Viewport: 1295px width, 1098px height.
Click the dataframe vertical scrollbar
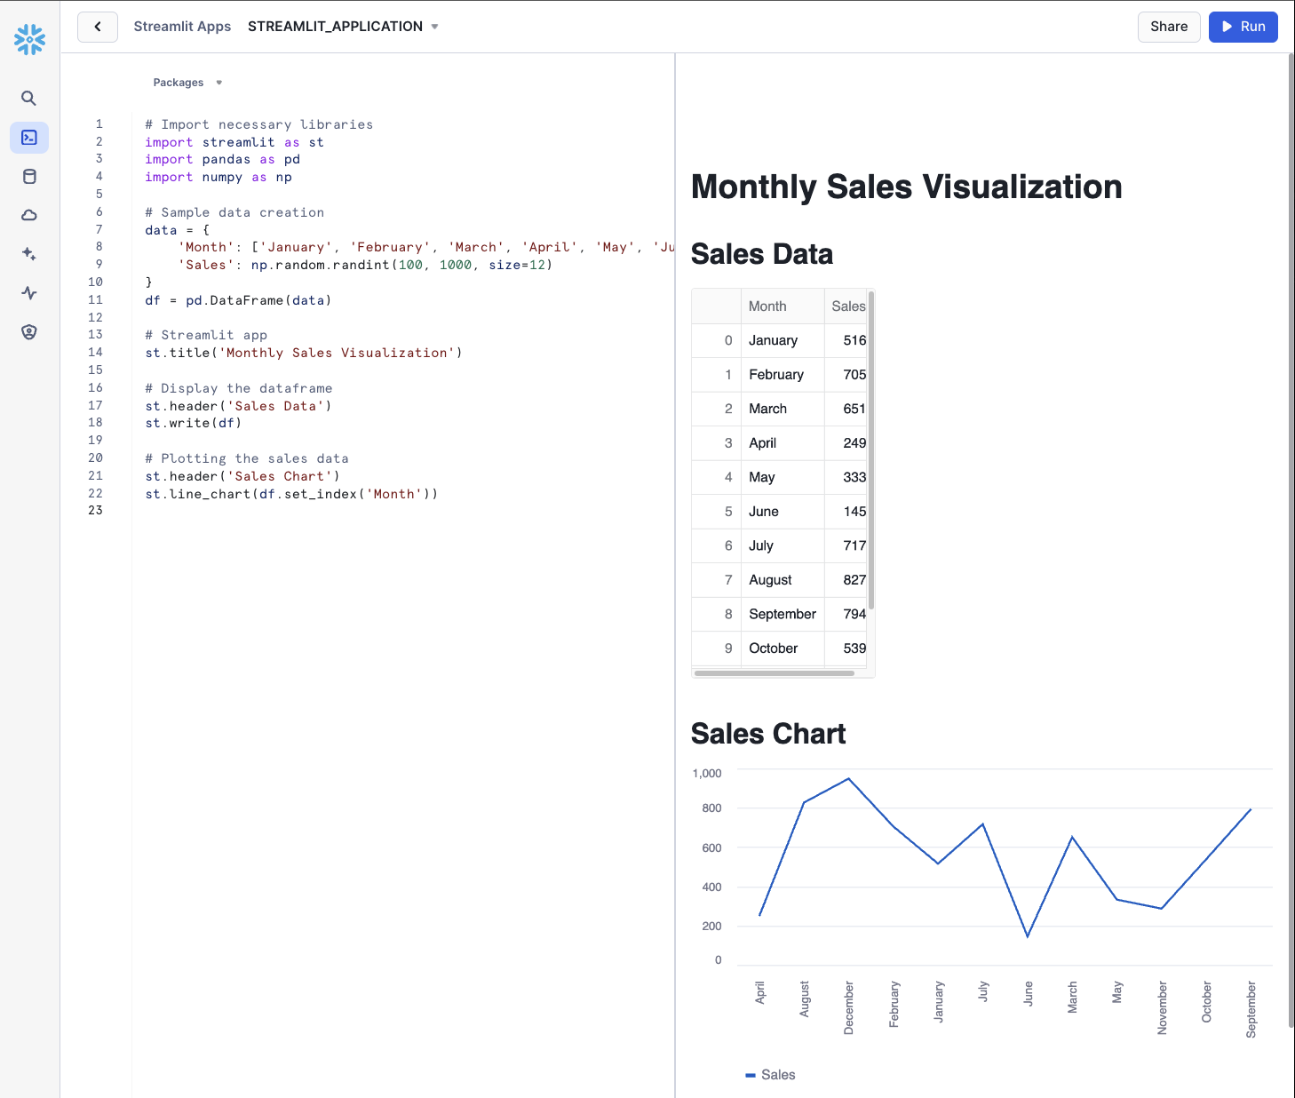click(x=871, y=450)
